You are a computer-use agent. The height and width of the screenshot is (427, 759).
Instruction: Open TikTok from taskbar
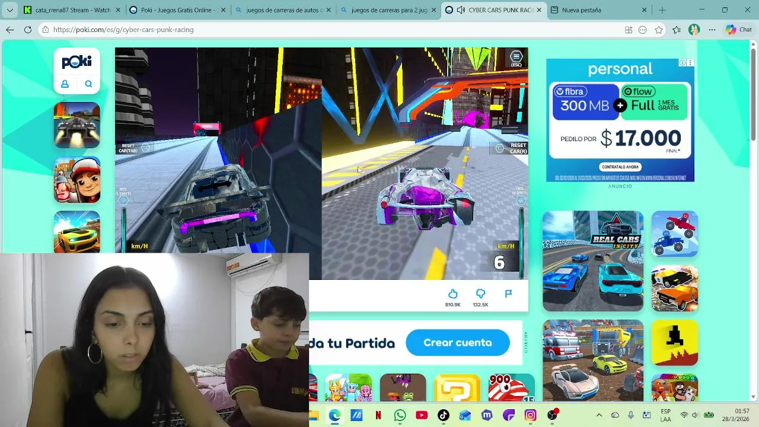(x=444, y=415)
